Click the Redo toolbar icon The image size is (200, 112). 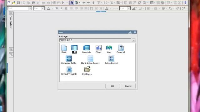click(x=48, y=3)
